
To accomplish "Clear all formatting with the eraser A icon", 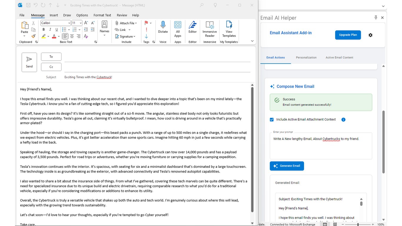I will tap(86, 36).
